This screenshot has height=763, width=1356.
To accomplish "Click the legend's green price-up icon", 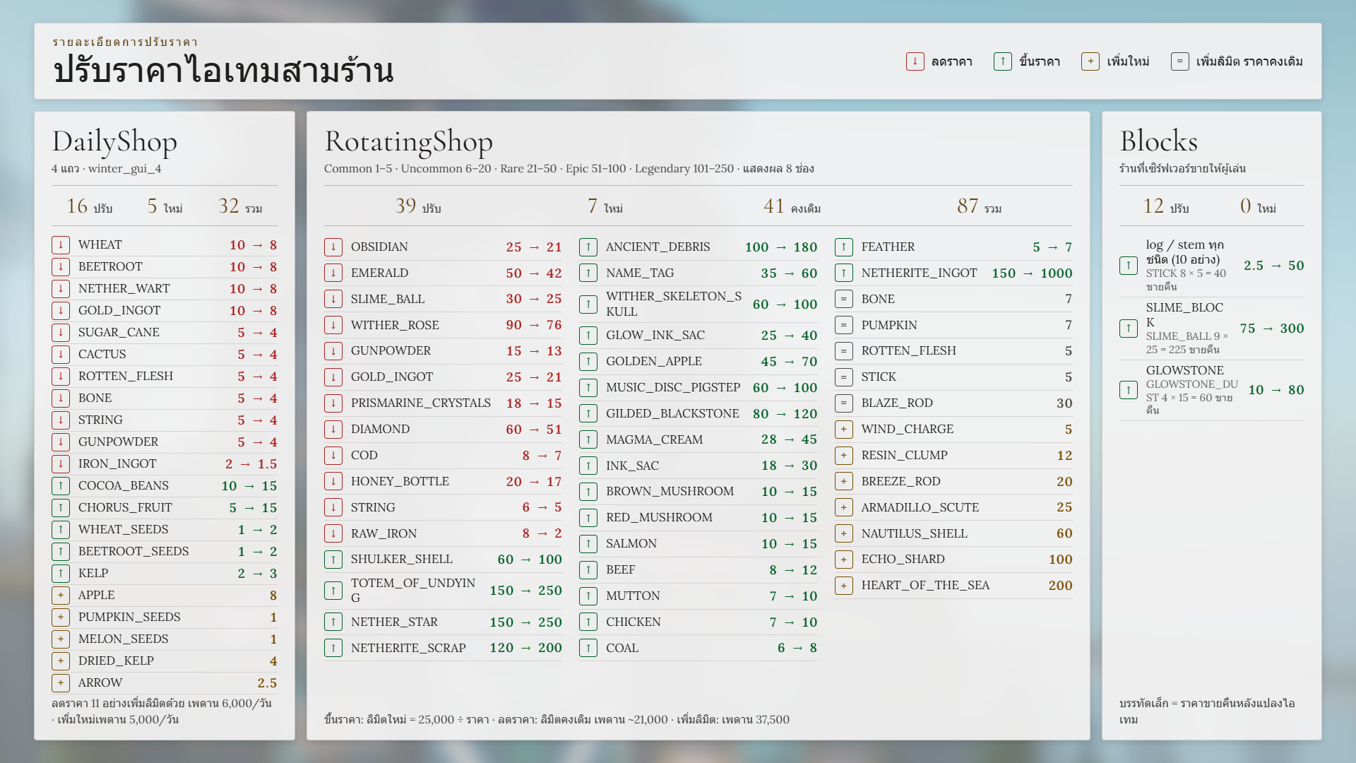I will tap(1003, 61).
